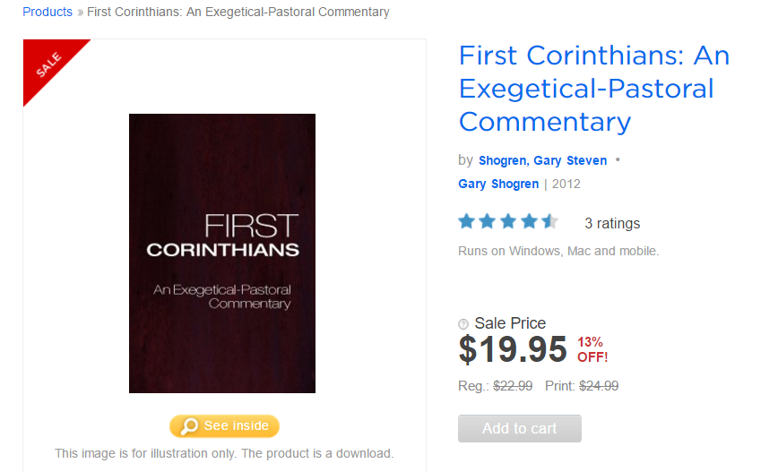The image size is (778, 472).
Task: Click the half-filled fifth rating star
Action: pyautogui.click(x=549, y=222)
